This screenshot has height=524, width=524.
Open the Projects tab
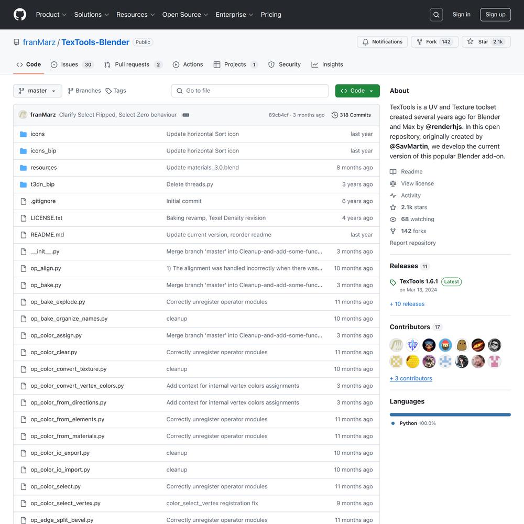[235, 64]
